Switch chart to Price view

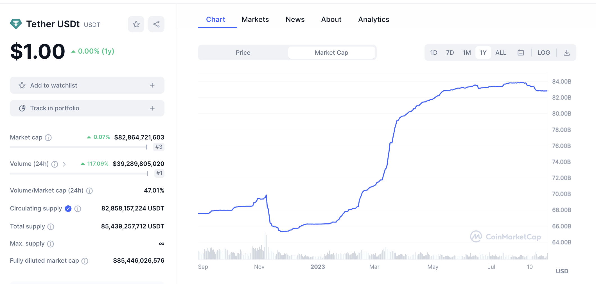(243, 52)
